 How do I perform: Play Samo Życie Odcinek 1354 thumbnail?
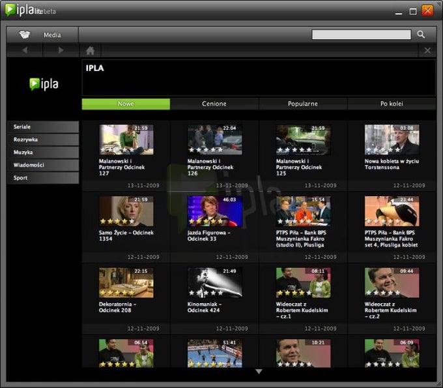tap(126, 211)
